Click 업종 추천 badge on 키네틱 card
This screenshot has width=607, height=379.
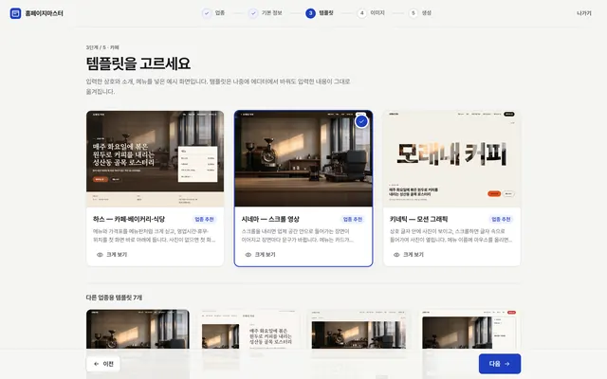pos(501,219)
